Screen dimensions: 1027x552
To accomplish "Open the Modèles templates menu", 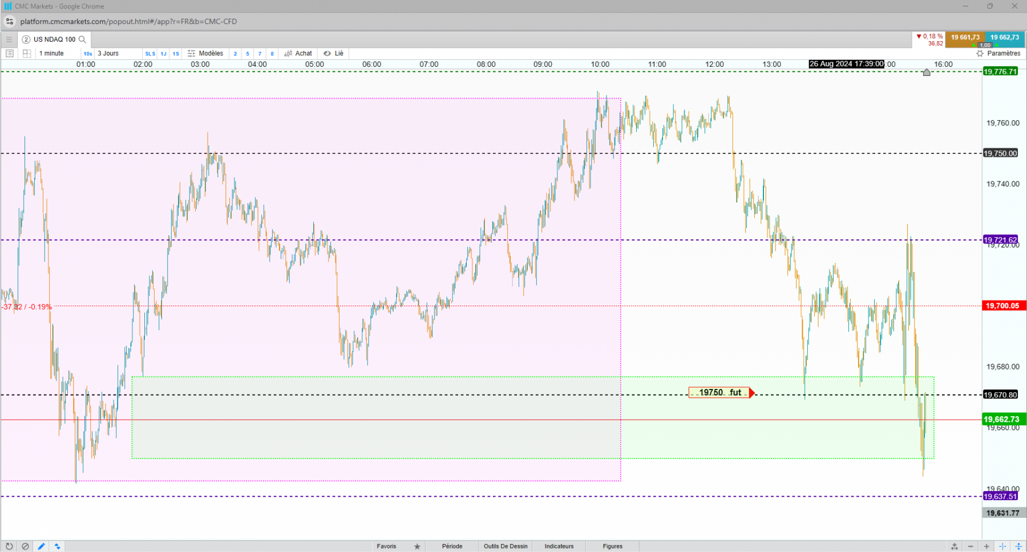I will click(205, 54).
